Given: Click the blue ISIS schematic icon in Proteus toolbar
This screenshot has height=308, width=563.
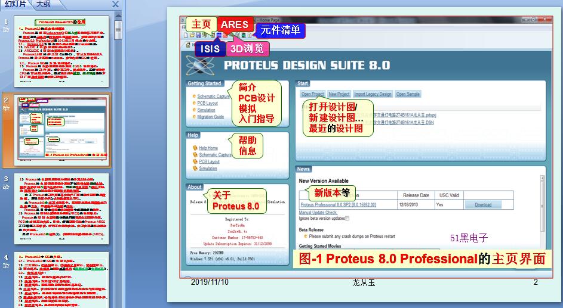Looking at the screenshot, I should 219,35.
